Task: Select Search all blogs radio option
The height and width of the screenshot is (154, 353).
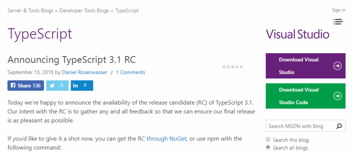Action: click(x=268, y=147)
